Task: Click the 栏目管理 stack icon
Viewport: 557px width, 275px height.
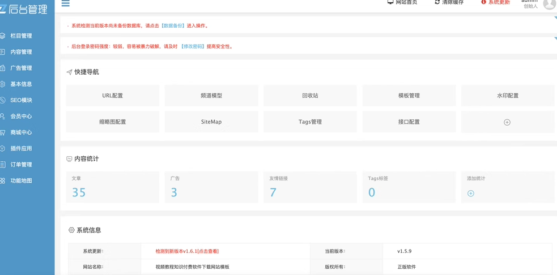Action: click(x=2, y=36)
